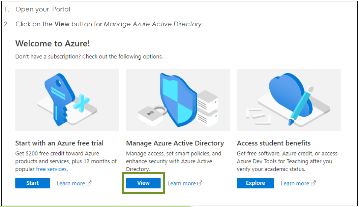
Task: Select 'Access student benefits' heading
Action: coord(274,143)
